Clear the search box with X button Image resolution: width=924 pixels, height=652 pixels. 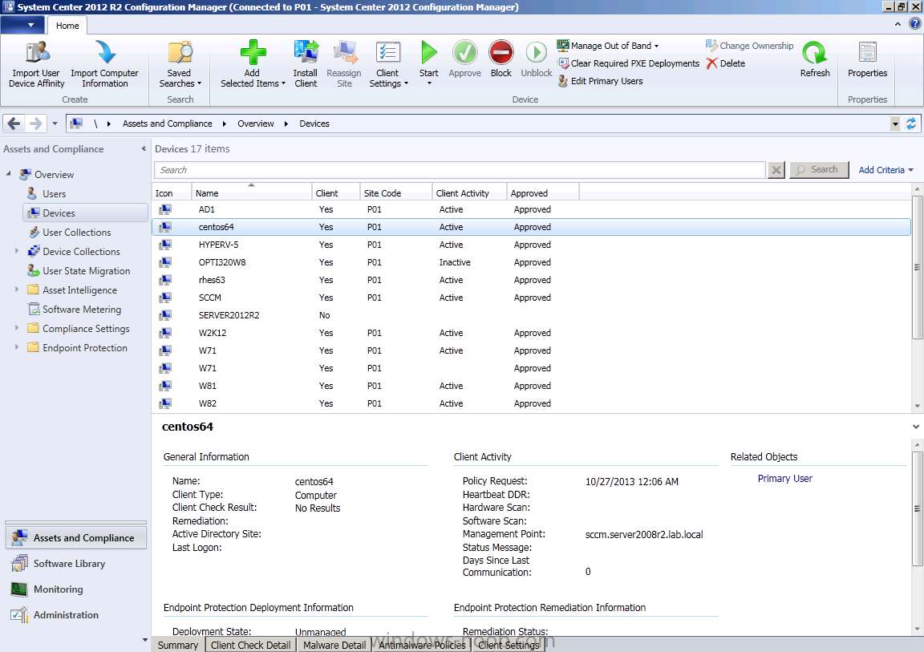776,170
